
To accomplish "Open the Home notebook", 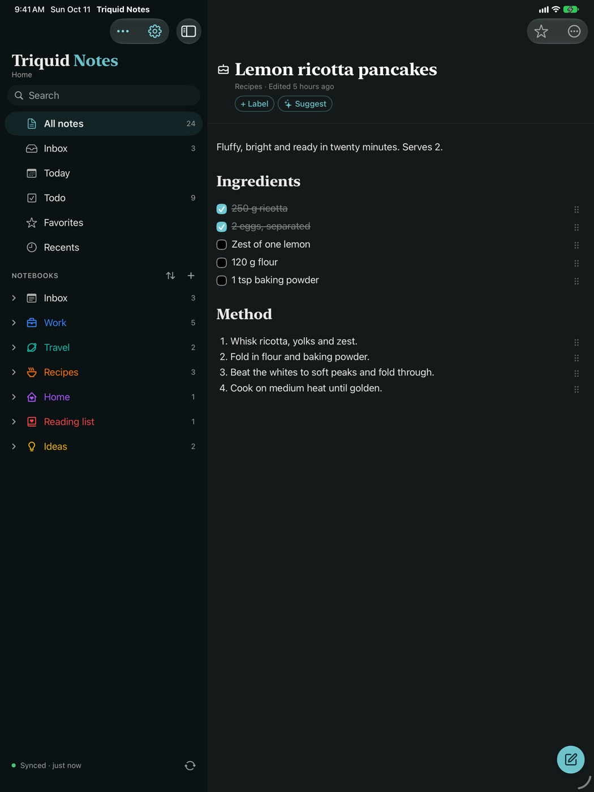I will pos(104,397).
